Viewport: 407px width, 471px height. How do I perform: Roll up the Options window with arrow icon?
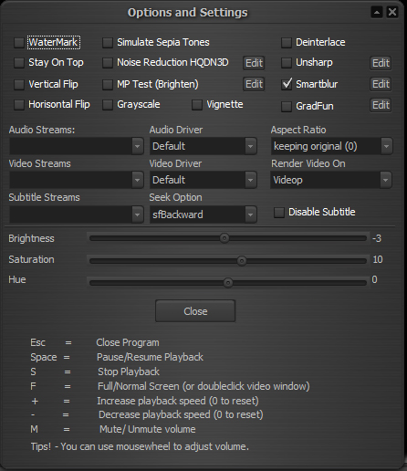click(377, 13)
